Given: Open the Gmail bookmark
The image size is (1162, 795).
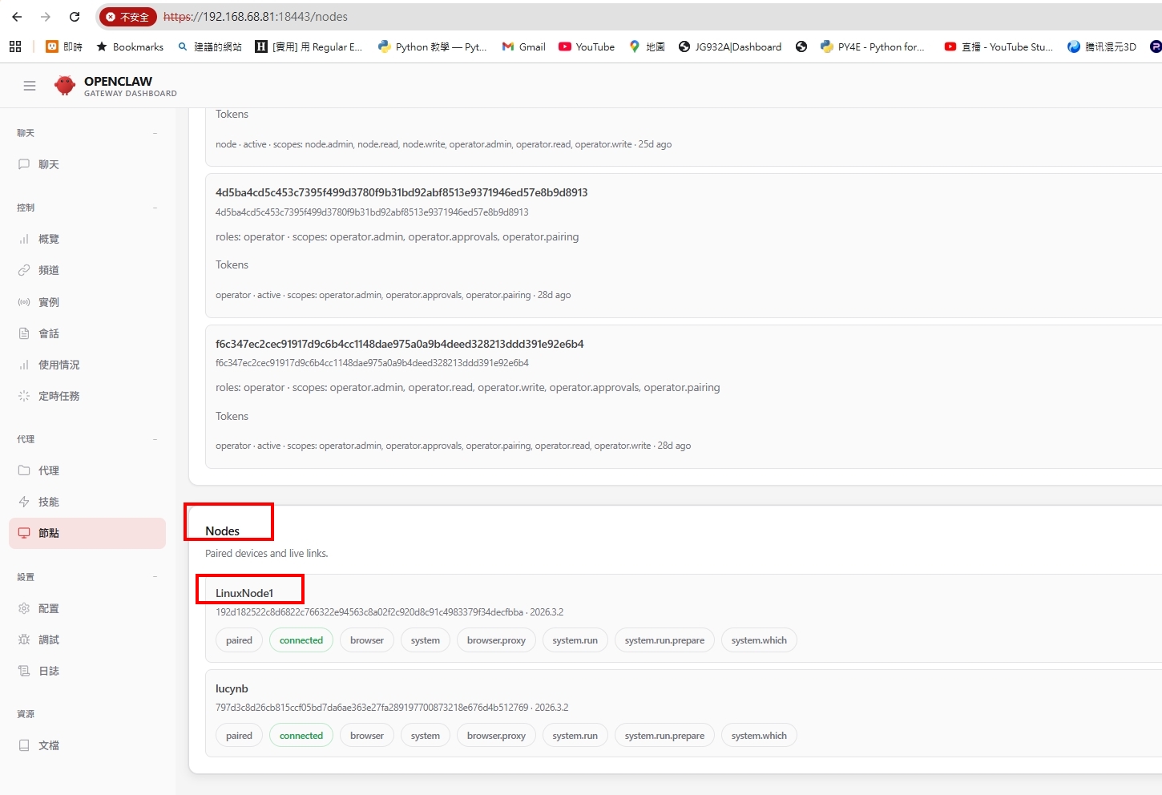Looking at the screenshot, I should [x=524, y=47].
